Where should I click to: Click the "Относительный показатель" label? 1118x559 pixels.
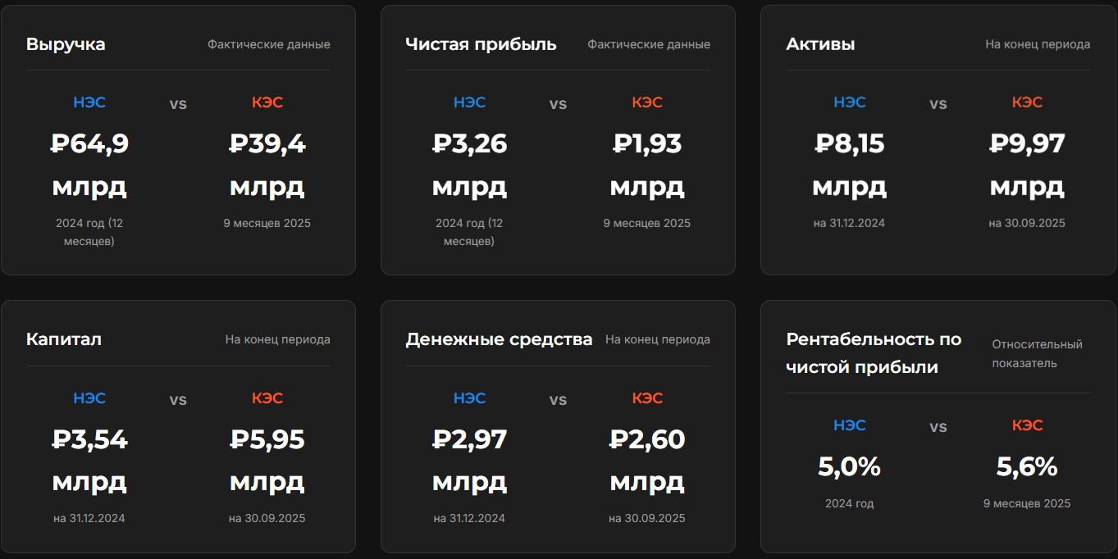point(1037,353)
